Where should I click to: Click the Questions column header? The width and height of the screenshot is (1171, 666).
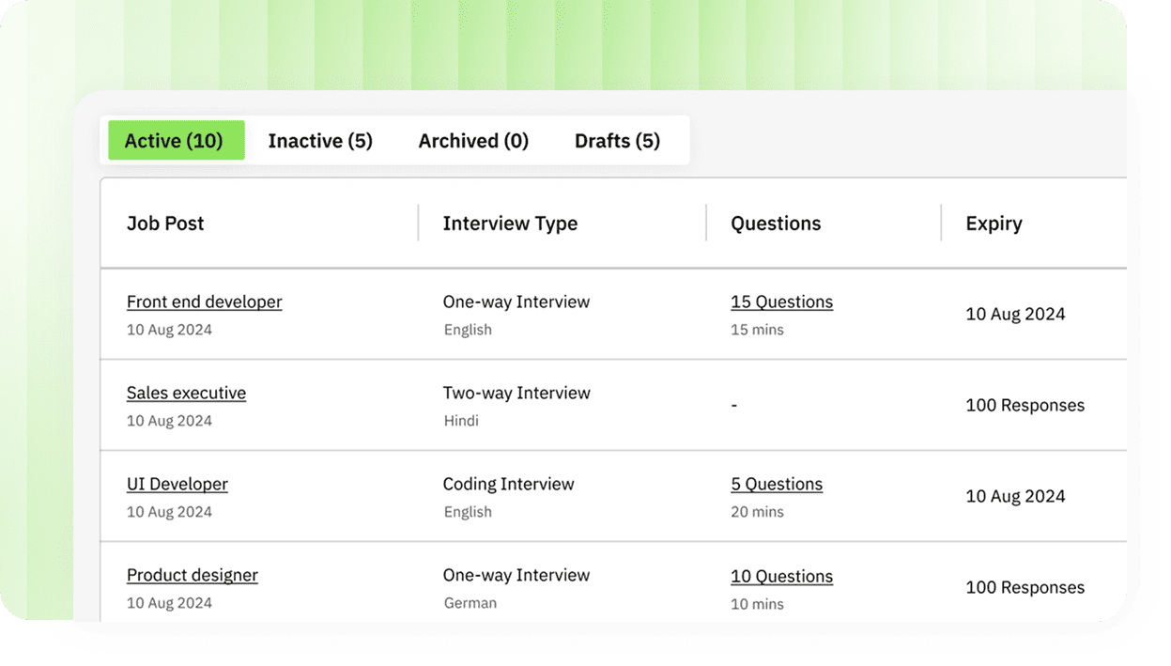click(x=776, y=224)
